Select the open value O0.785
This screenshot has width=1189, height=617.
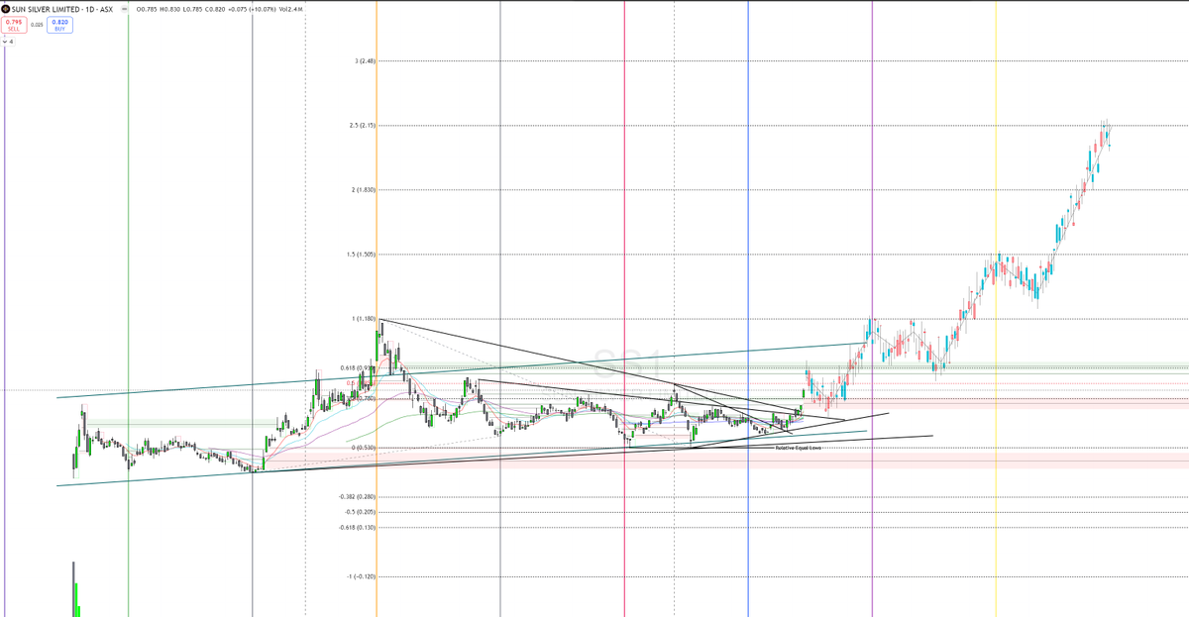147,9
